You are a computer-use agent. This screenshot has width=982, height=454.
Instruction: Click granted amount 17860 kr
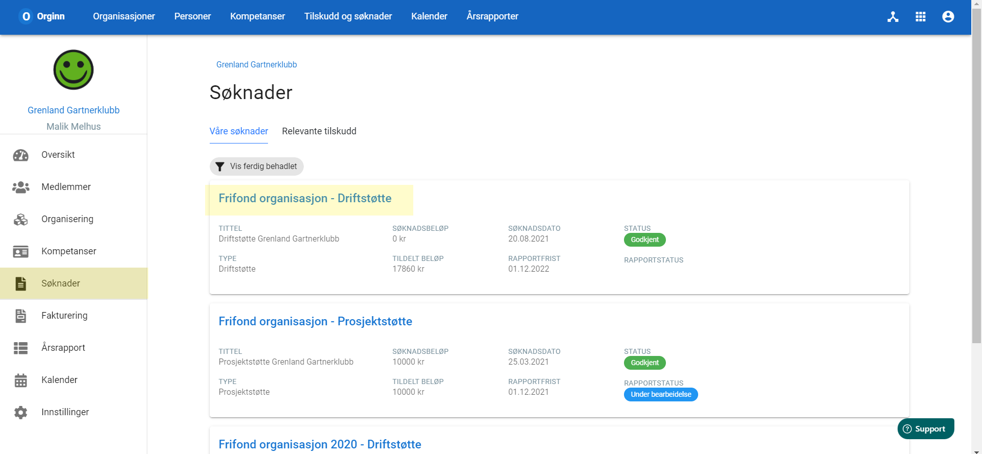point(408,269)
